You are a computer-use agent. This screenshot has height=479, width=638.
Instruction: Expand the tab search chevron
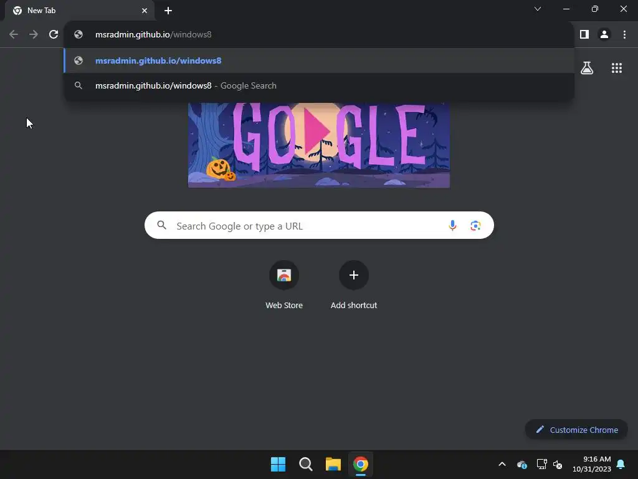538,9
